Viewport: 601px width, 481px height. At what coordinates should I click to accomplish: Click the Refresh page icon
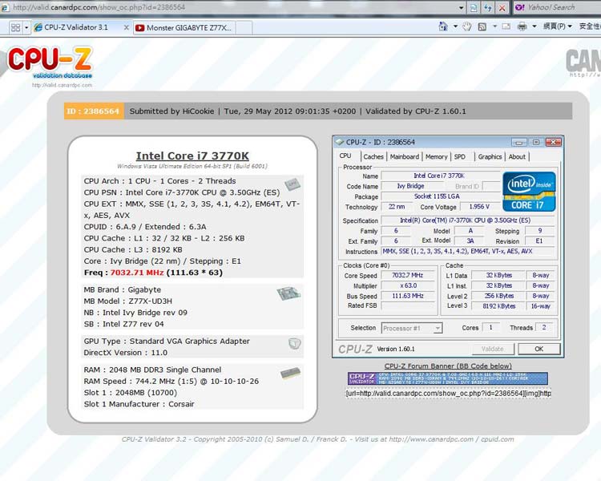click(486, 7)
